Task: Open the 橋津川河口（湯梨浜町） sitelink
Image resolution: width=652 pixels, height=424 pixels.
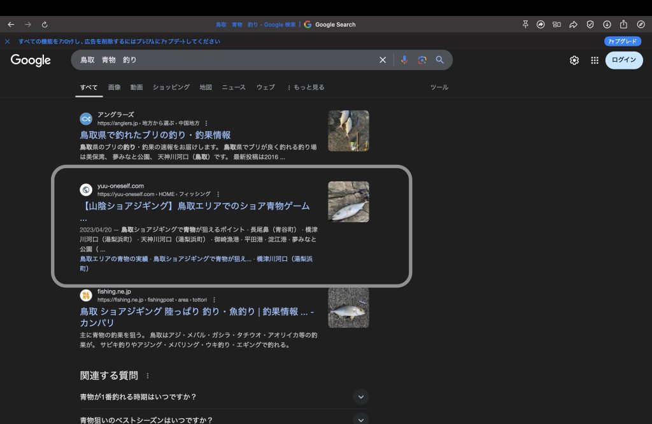Action: tap(196, 264)
